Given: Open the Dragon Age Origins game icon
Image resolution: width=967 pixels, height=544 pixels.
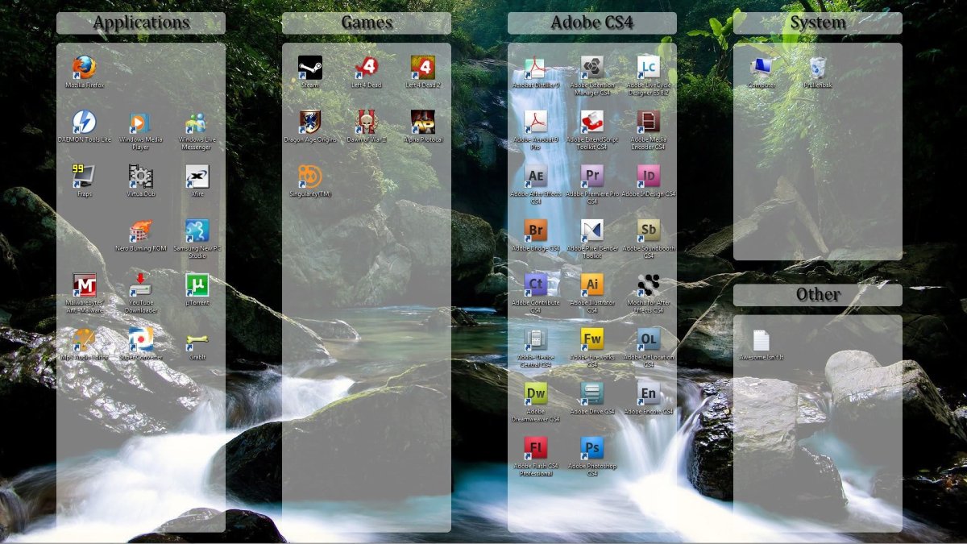Looking at the screenshot, I should point(310,123).
